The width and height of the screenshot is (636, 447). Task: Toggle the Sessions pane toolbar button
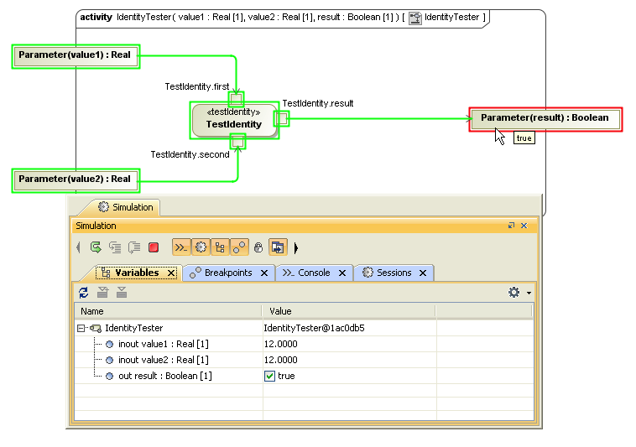tap(201, 247)
